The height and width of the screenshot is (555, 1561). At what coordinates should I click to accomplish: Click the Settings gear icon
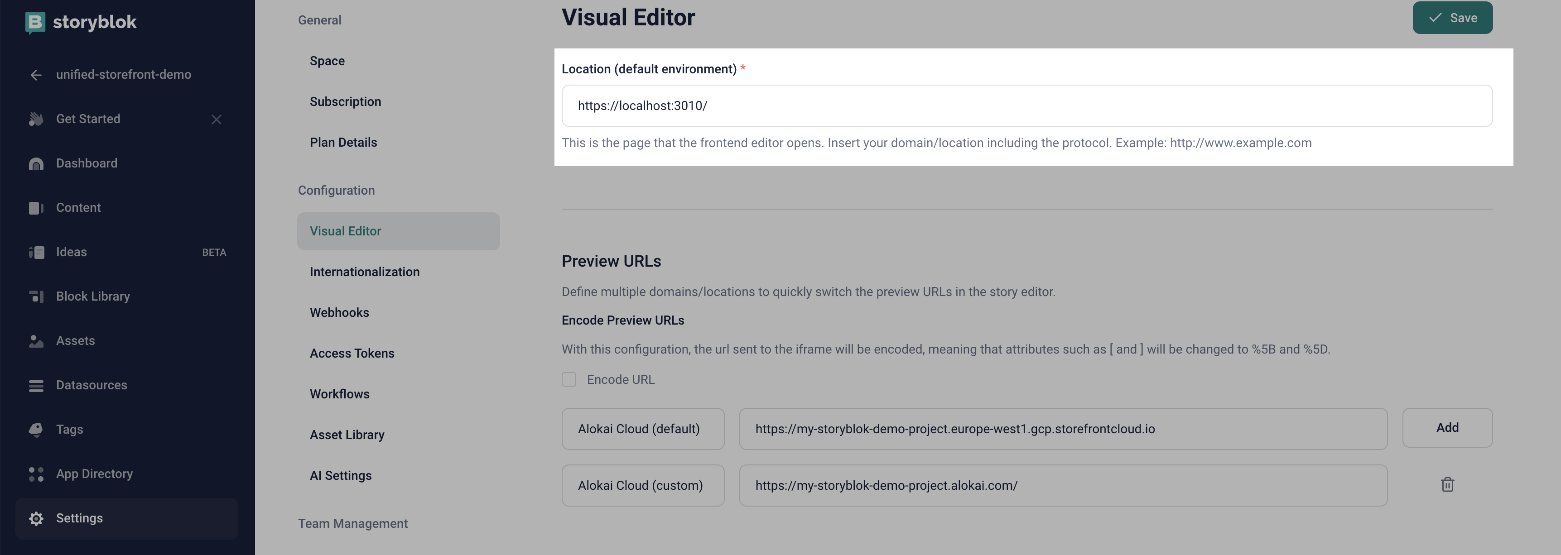click(36, 518)
